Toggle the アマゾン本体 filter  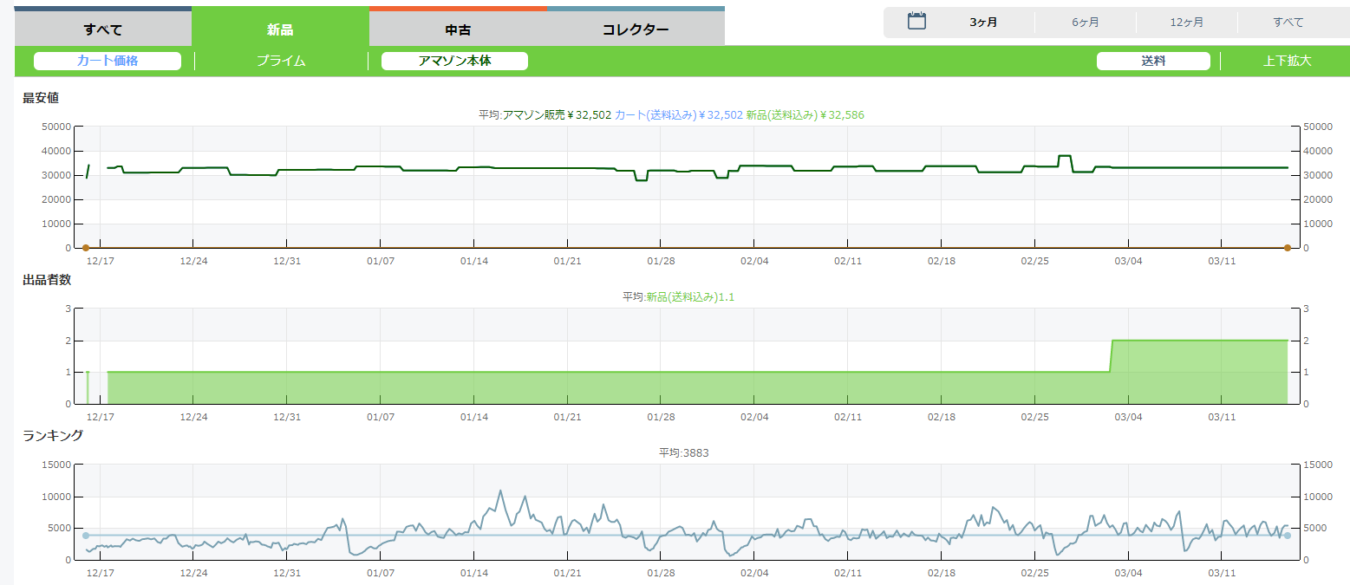pos(454,61)
